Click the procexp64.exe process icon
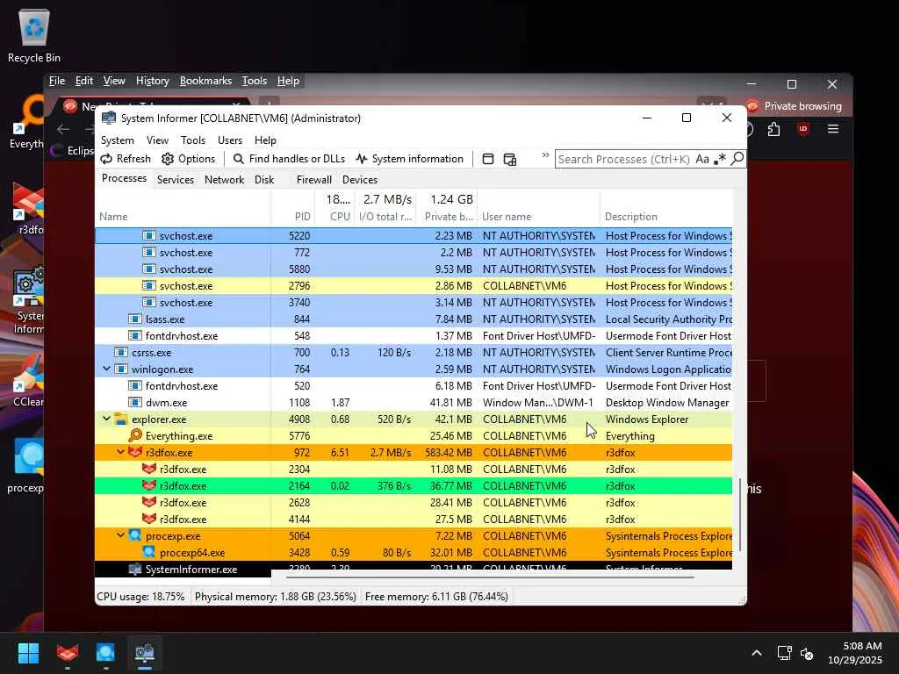The image size is (899, 674). coord(149,552)
